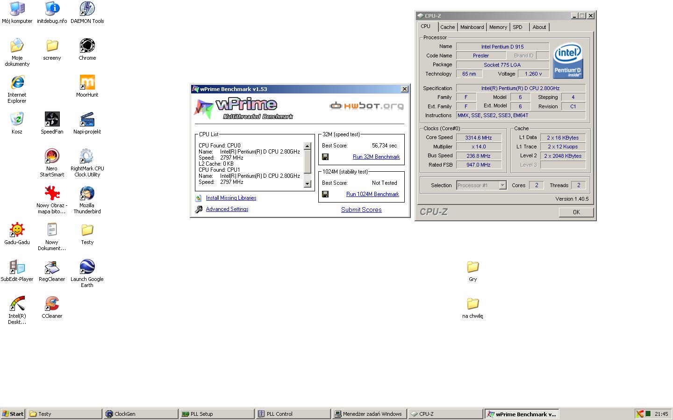Image resolution: width=673 pixels, height=420 pixels.
Task: Open Testy desktop folder
Action: [x=87, y=230]
